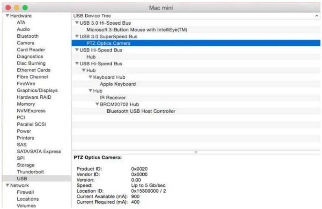Collapse the Hardware section triangle
This screenshot has width=322, height=209.
pyautogui.click(x=8, y=16)
